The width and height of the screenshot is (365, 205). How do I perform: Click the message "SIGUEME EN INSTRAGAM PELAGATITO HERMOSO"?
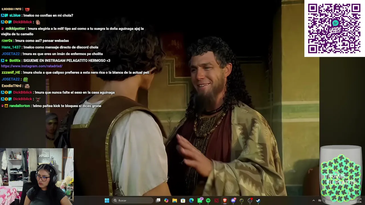(x=64, y=61)
